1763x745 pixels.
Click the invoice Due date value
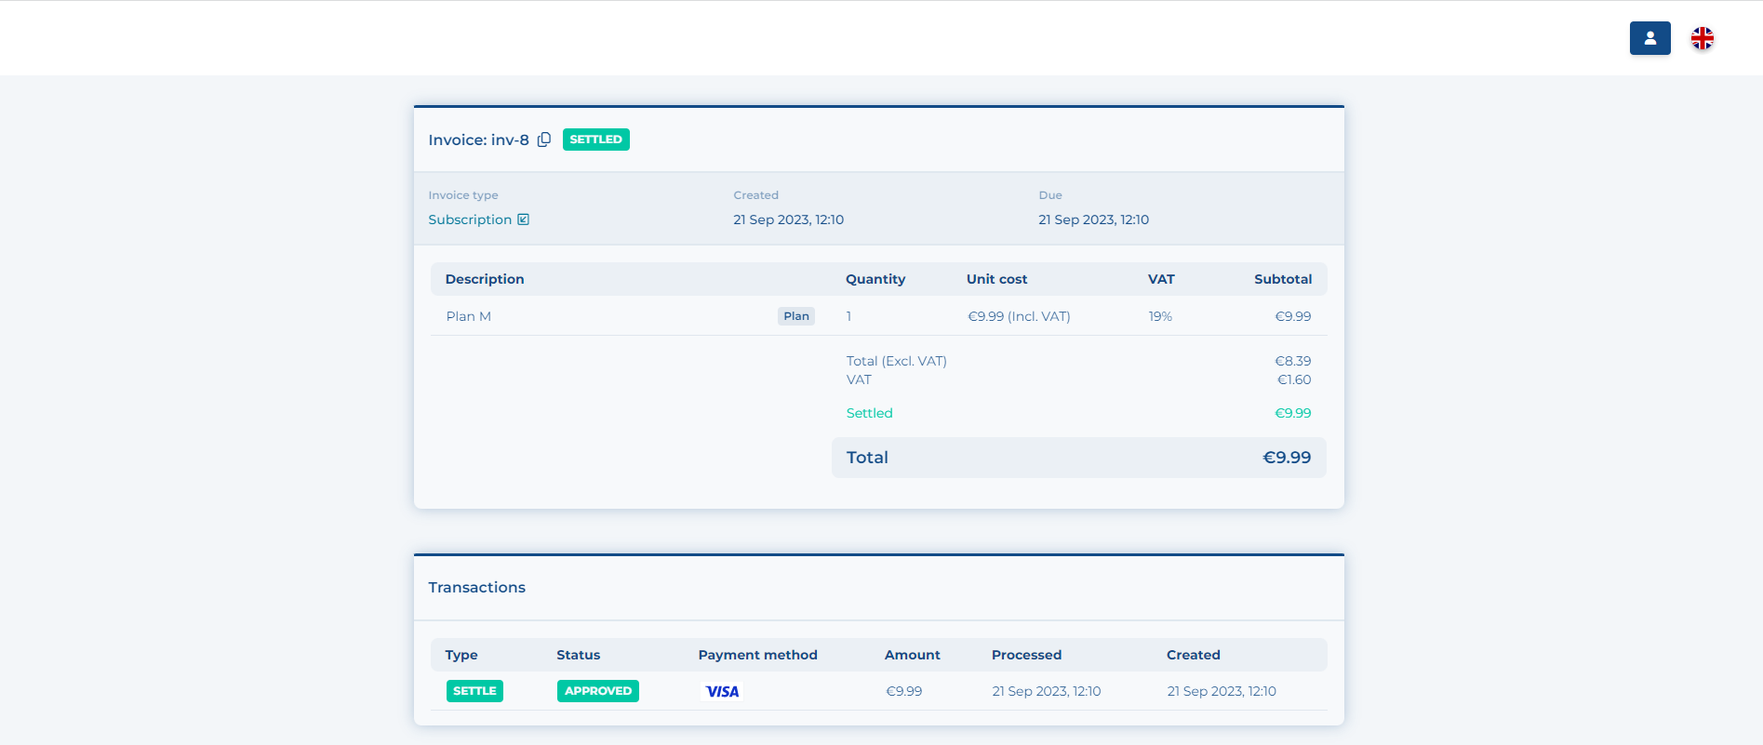pos(1094,220)
